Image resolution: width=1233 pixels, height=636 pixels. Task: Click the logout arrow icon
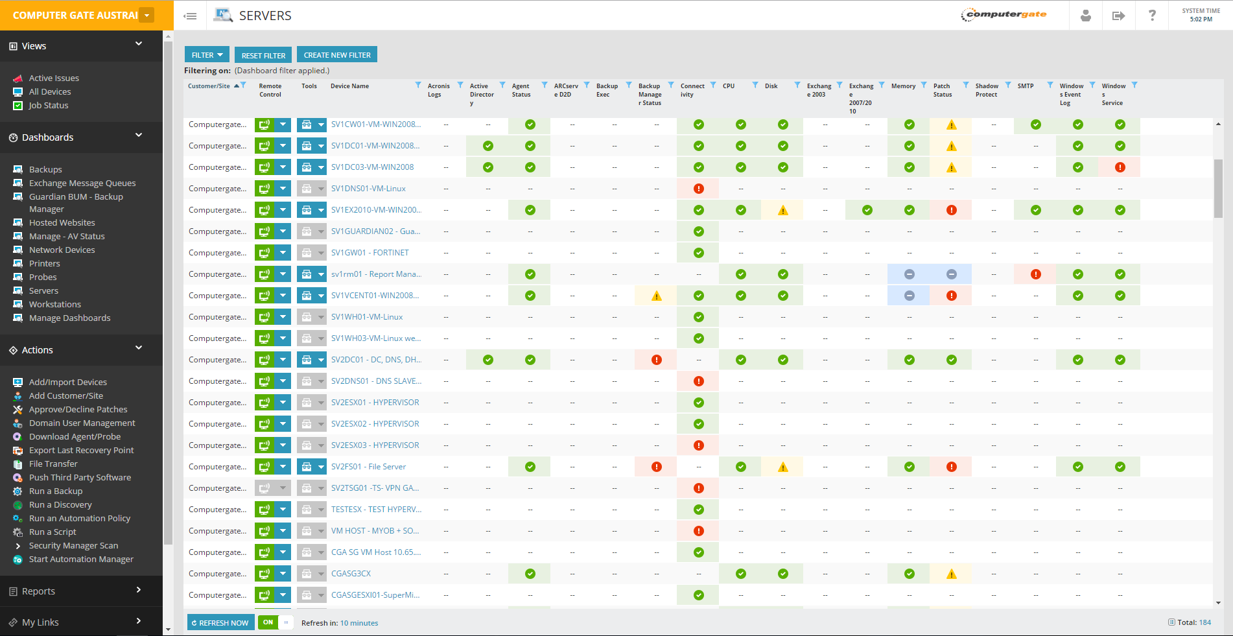coord(1118,16)
